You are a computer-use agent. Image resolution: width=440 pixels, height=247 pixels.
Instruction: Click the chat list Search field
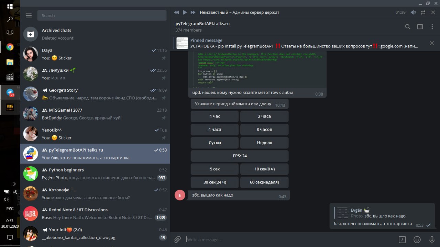(x=102, y=15)
